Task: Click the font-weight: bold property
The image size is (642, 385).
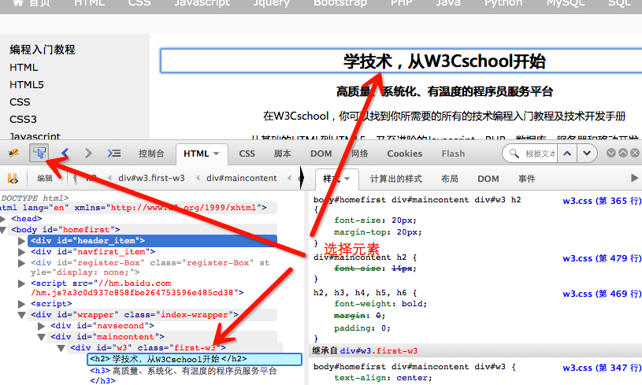Action: pyautogui.click(x=380, y=304)
